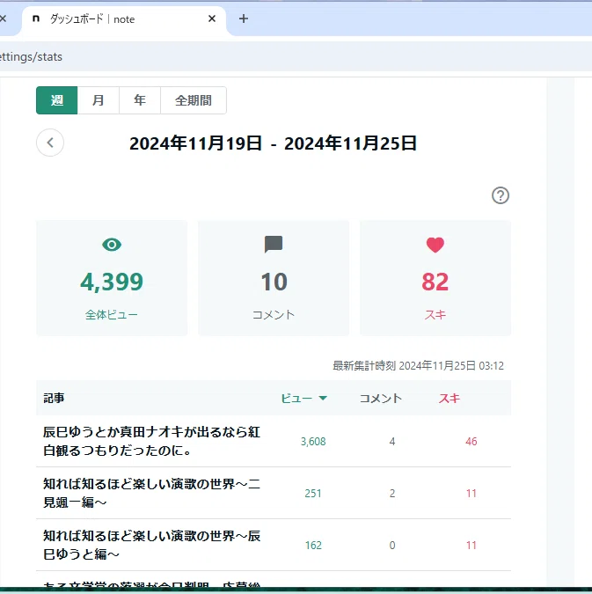Click the comment count 4 in first row
This screenshot has width=592, height=594.
click(392, 442)
